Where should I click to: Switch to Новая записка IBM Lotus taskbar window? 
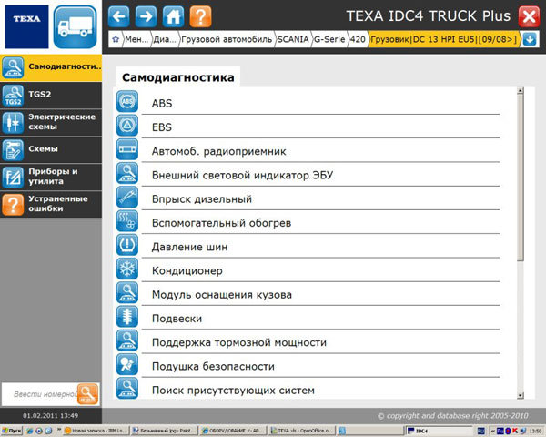pyautogui.click(x=96, y=431)
